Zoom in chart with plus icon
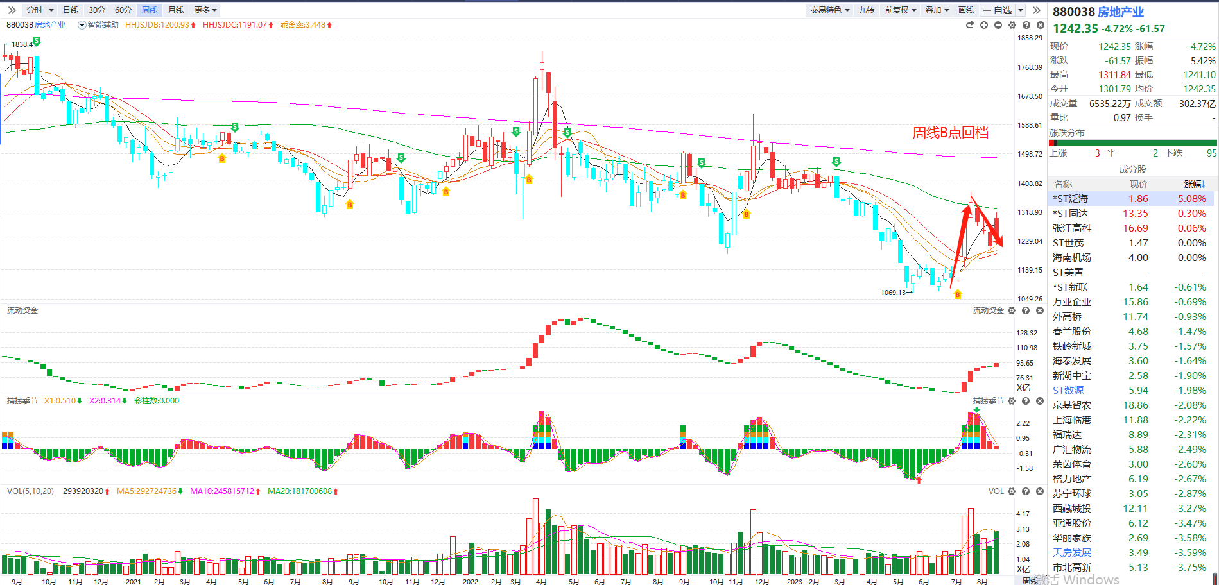The width and height of the screenshot is (1219, 585). tap(983, 25)
